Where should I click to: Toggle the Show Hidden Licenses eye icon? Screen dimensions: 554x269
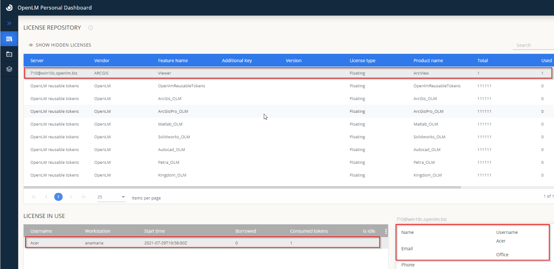coord(31,45)
